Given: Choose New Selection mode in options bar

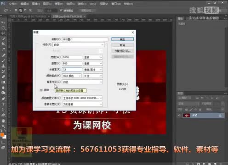Looking at the screenshot, I should [x=16, y=10].
